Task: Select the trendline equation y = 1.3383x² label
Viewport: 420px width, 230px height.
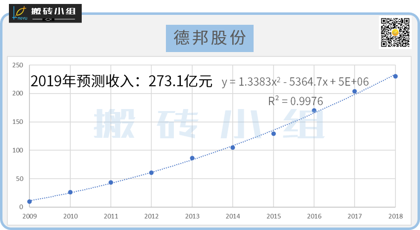Action: tap(295, 82)
